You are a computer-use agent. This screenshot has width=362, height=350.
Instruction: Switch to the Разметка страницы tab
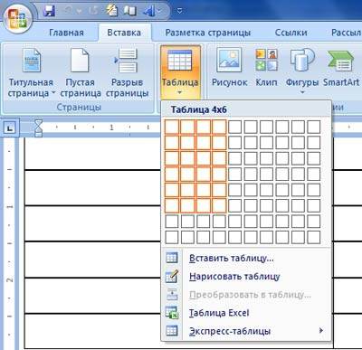pos(208,33)
